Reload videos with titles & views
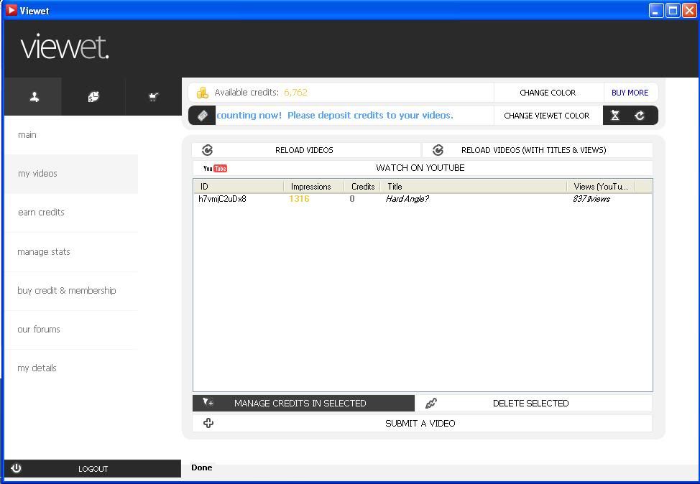This screenshot has width=700, height=484. pos(538,150)
